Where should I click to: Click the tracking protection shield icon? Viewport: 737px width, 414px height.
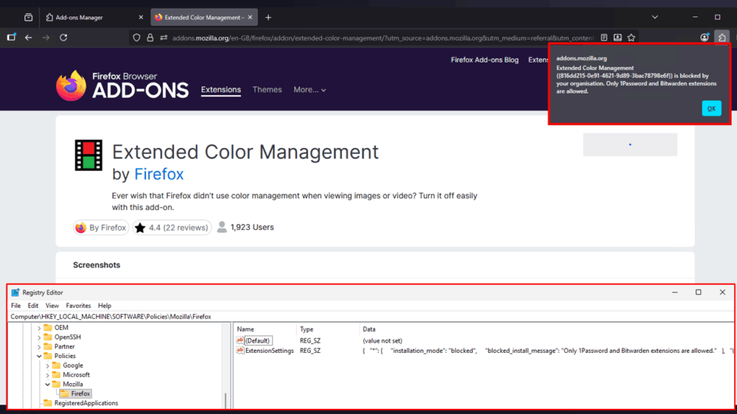pyautogui.click(x=137, y=37)
